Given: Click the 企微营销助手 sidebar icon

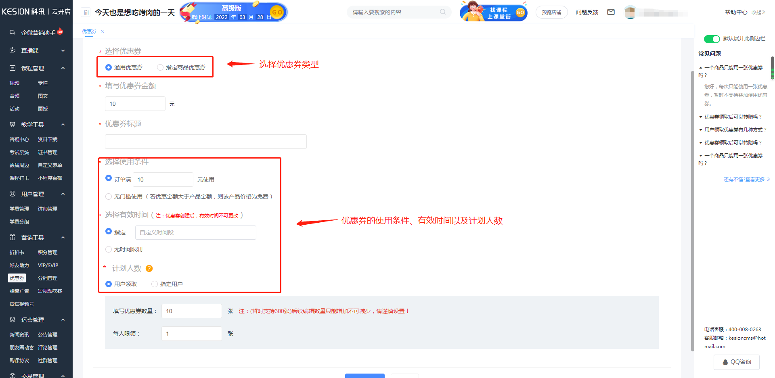Looking at the screenshot, I should tap(13, 32).
